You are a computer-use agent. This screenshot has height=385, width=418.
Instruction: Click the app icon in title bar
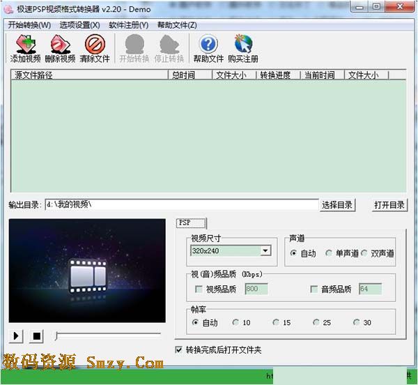(8, 9)
